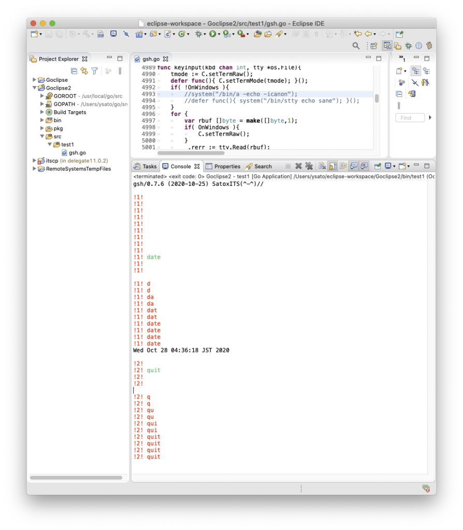Collapse the src folder in the tree
The width and height of the screenshot is (463, 530).
(42, 137)
